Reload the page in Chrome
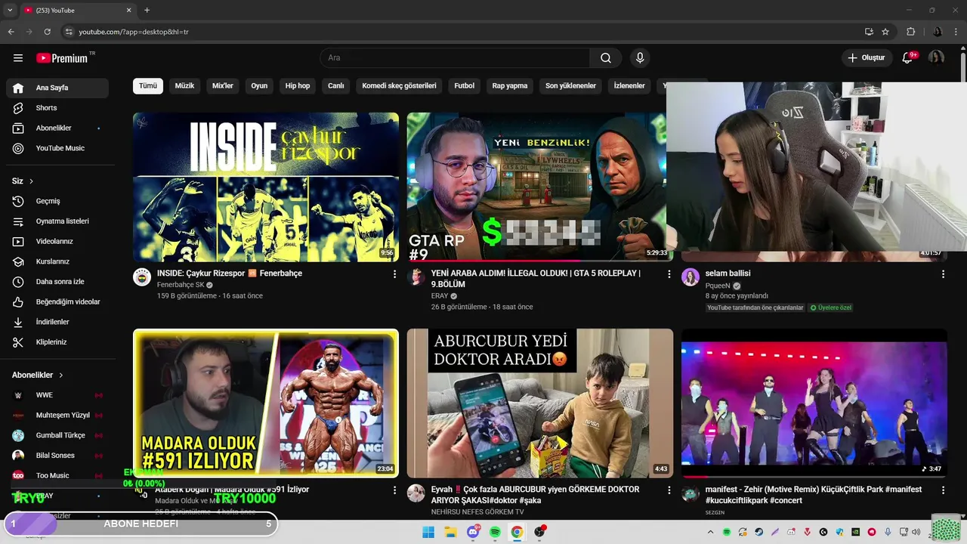The width and height of the screenshot is (967, 544). tap(47, 32)
